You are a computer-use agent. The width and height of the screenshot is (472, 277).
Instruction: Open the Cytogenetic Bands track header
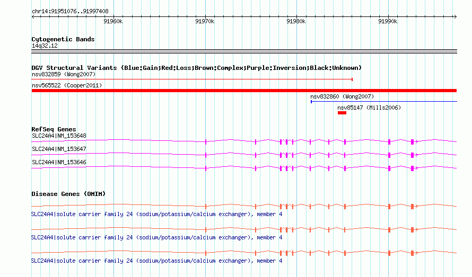coord(63,39)
